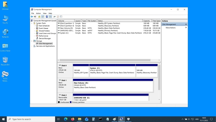Viewport: 216px width, 122px height.
Task: Collapse the System Tools tree node
Action: pyautogui.click(x=32, y=23)
